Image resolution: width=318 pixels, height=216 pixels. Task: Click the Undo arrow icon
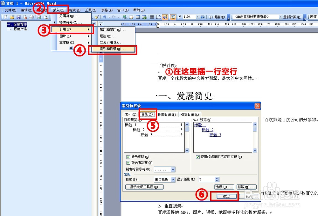click(x=104, y=17)
